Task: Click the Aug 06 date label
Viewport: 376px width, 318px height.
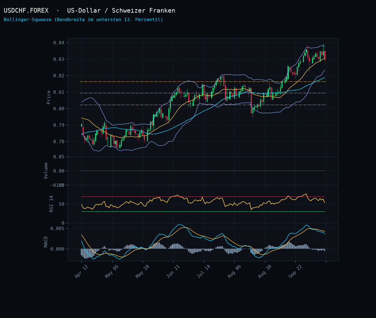Action: pyautogui.click(x=234, y=272)
